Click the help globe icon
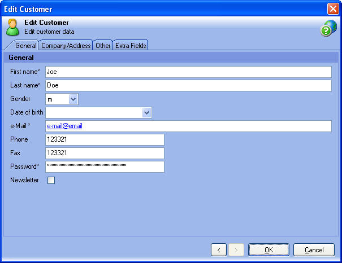 click(328, 29)
